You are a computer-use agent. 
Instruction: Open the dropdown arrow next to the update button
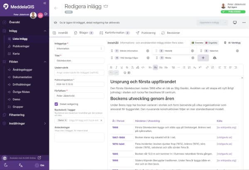225,22
